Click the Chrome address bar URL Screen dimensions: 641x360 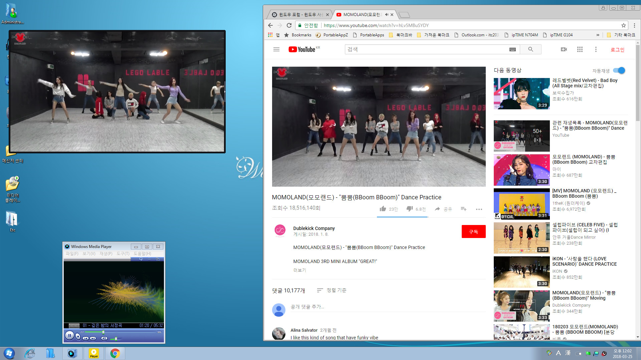click(x=376, y=25)
